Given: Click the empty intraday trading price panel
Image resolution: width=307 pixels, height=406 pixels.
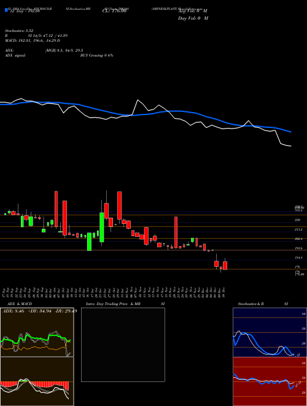Looking at the screenshot, I should (x=123, y=344).
